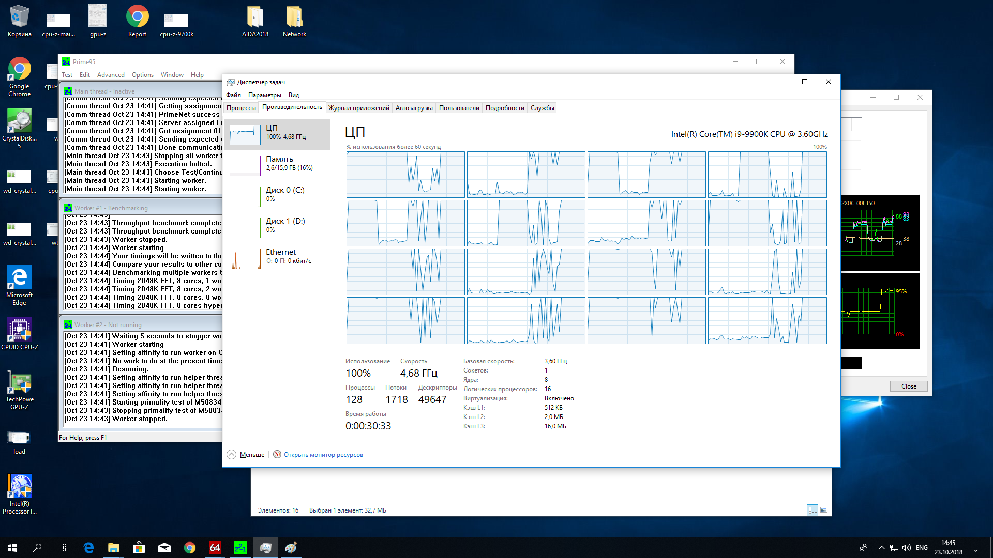993x558 pixels.
Task: Open the Mail app in the taskbar
Action: 164,548
